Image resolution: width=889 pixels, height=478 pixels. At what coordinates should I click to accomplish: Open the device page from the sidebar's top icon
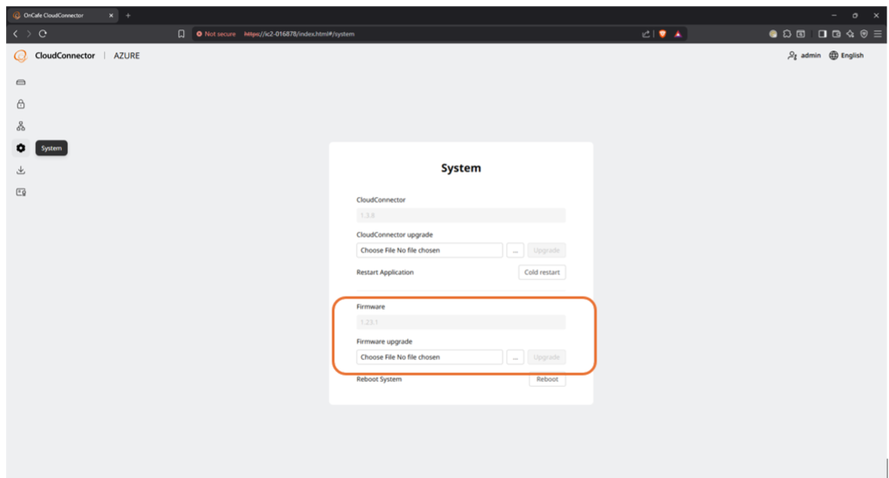click(21, 82)
